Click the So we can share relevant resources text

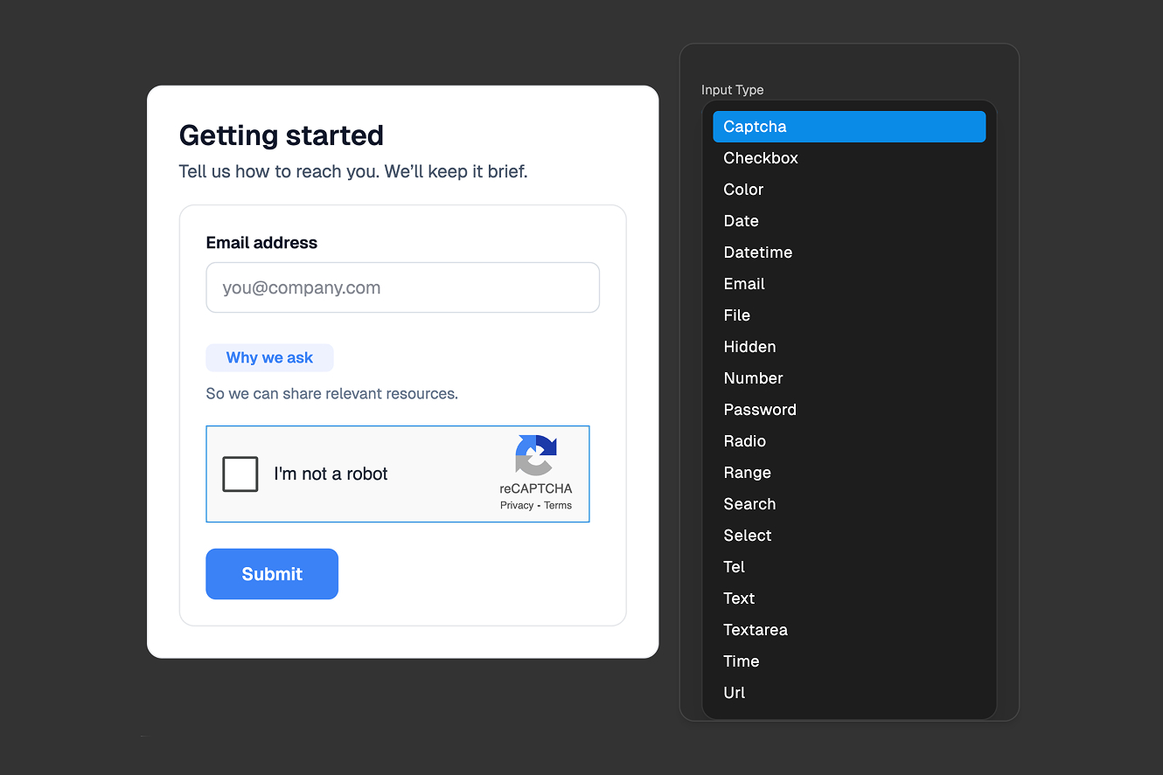(x=332, y=394)
